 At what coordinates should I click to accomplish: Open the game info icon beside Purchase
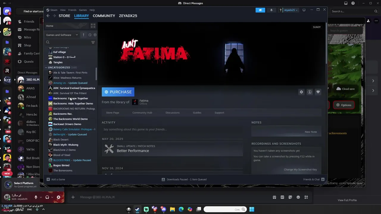coord(310,92)
